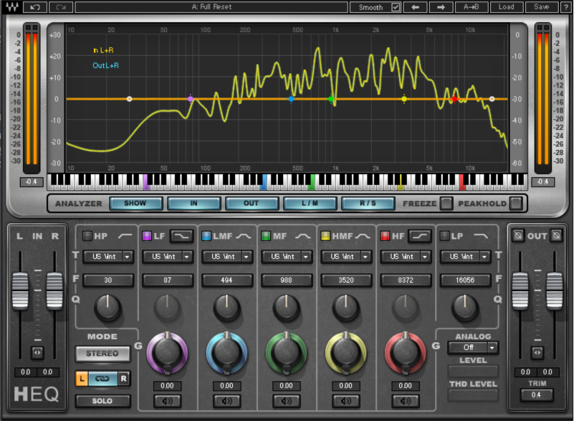Select the HP filter shape icon

coord(125,236)
